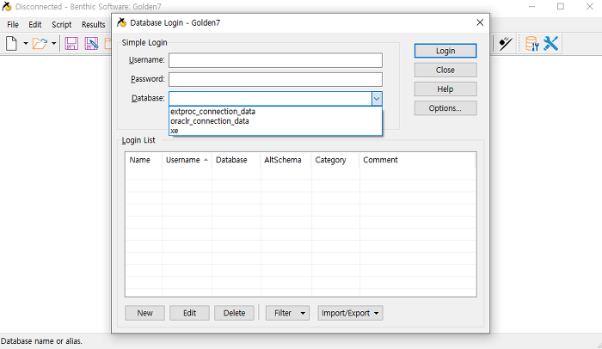Click the Open file folder icon

pyautogui.click(x=40, y=43)
